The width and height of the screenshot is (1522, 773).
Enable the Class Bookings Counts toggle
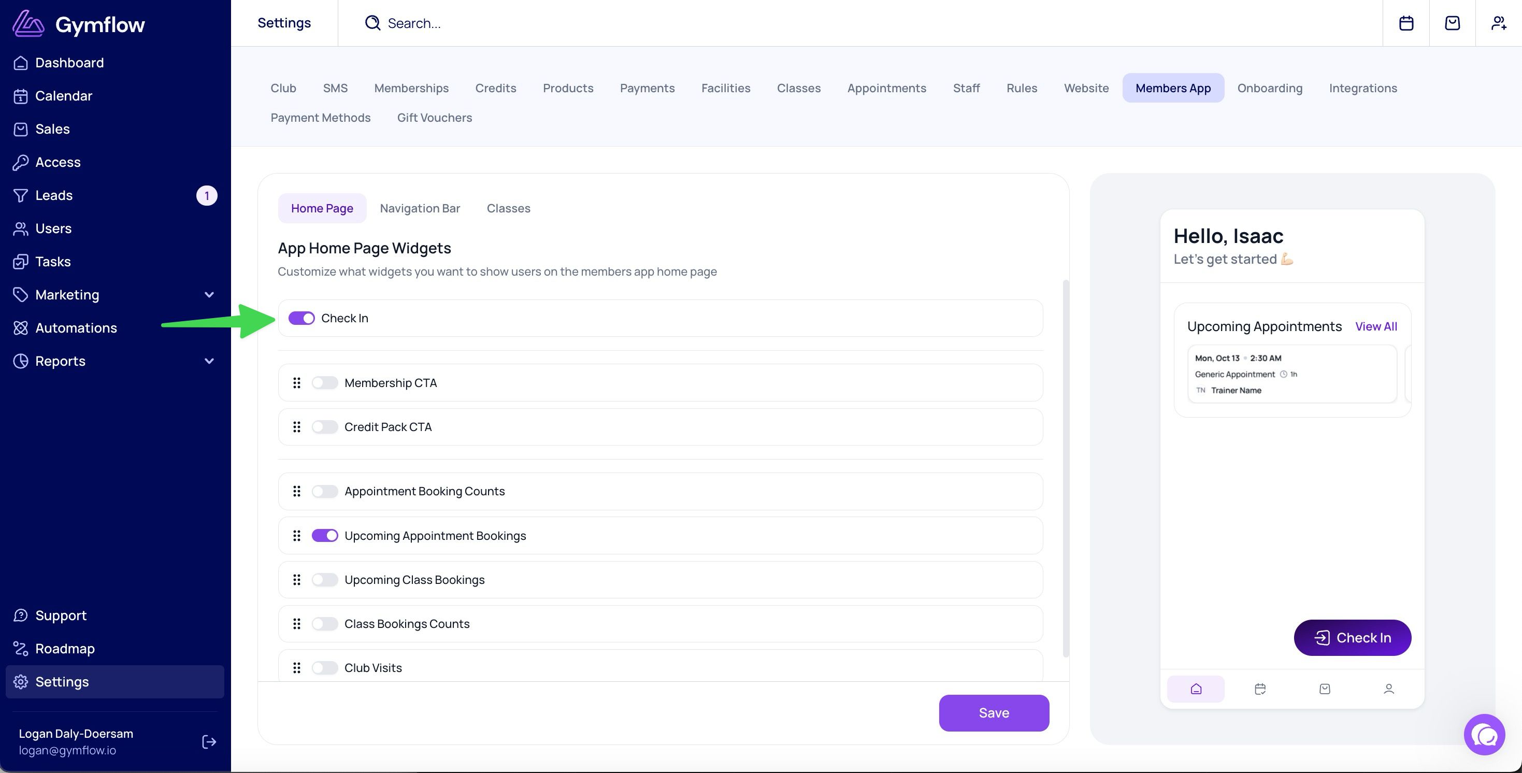325,623
